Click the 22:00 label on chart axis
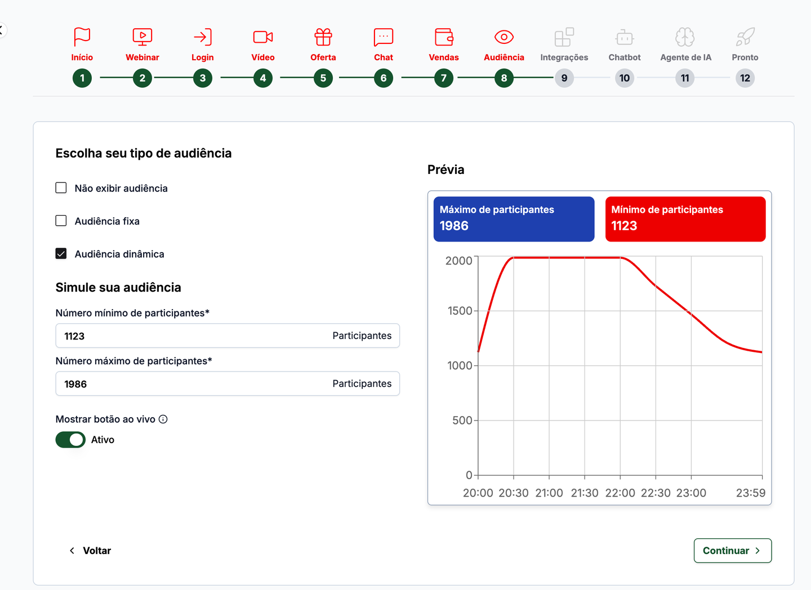 point(620,493)
